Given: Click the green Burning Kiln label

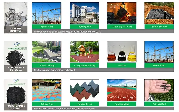Looking at the screenshot, I should tap(84, 27).
